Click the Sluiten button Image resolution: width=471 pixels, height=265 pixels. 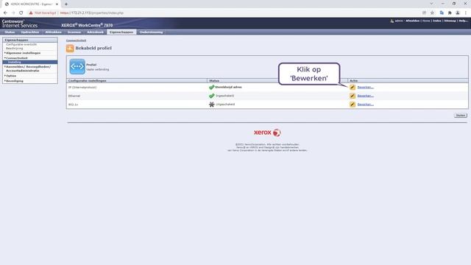(x=461, y=116)
